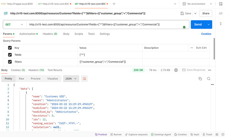Switch to Raw response view
The height and width of the screenshot is (137, 225).
22,79
